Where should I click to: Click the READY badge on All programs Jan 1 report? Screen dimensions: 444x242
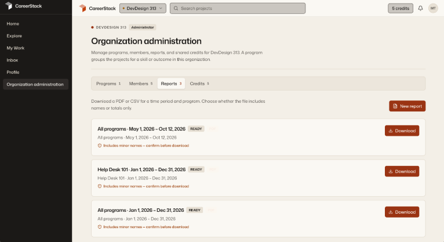(x=195, y=210)
